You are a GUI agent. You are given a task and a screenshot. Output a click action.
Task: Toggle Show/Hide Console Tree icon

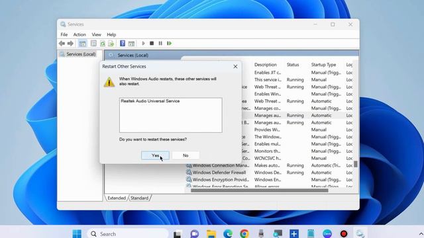pyautogui.click(x=82, y=44)
